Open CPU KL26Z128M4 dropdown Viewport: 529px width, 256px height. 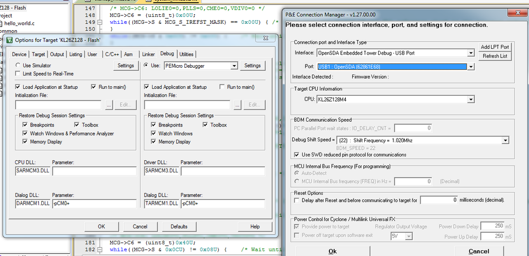(471, 99)
